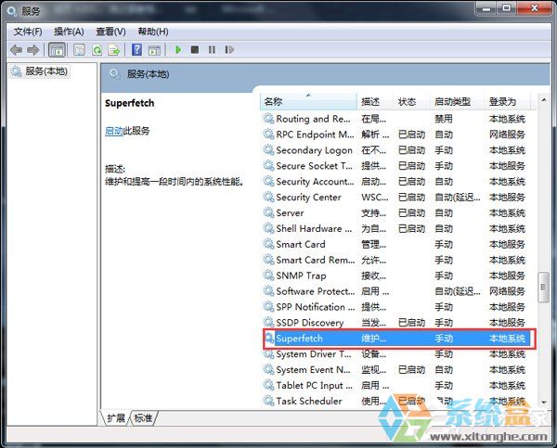
Task: Click the Properties toolbar icon
Action: coord(79,50)
